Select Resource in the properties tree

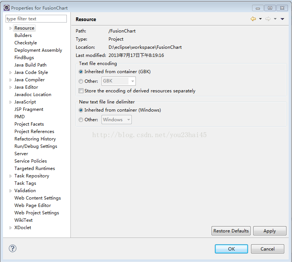[x=24, y=28]
